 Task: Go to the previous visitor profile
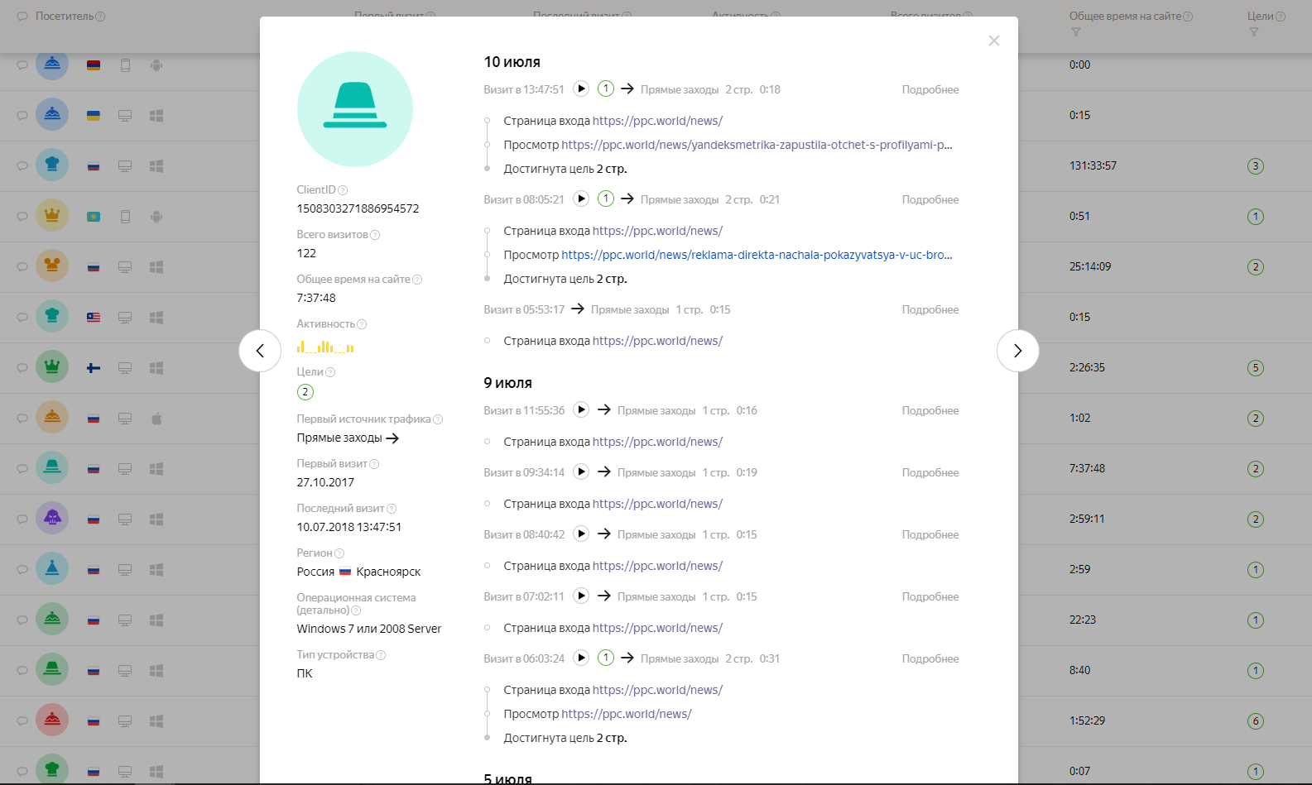(x=260, y=351)
